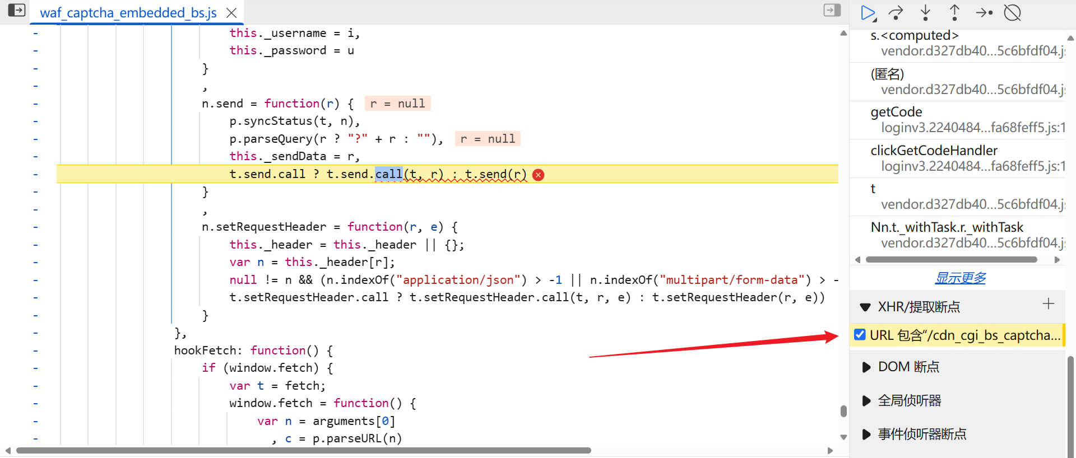Click the p.syncStatus(t, n) line
The image size is (1076, 458).
(294, 121)
